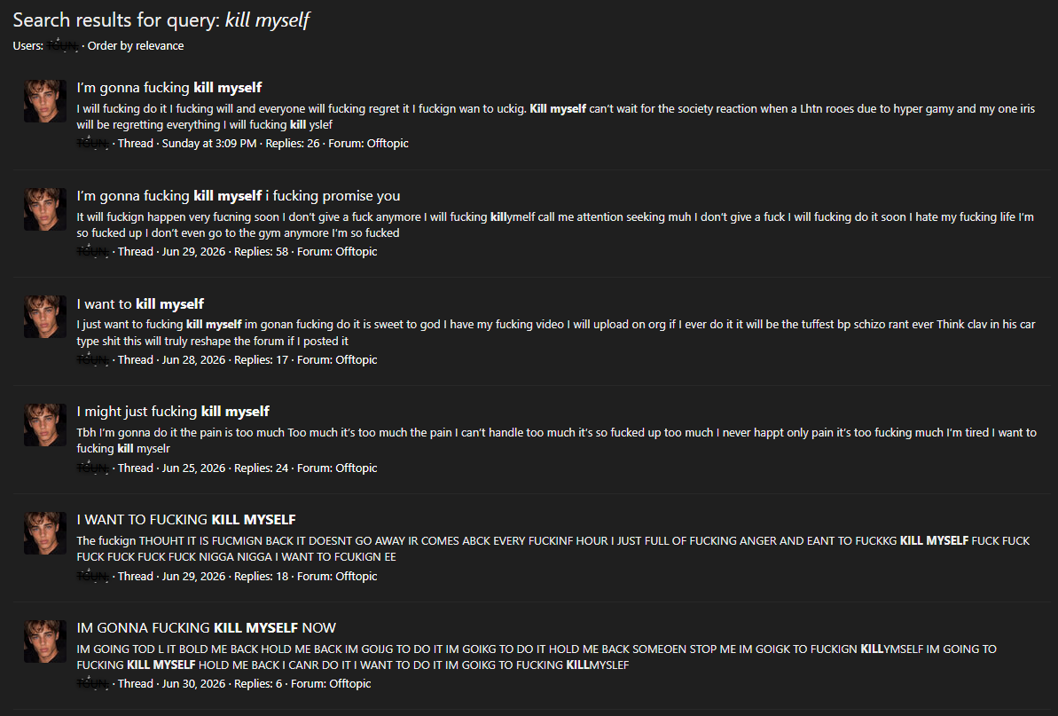Click Offtopic forum link in first result
This screenshot has height=716, width=1058.
tap(388, 143)
